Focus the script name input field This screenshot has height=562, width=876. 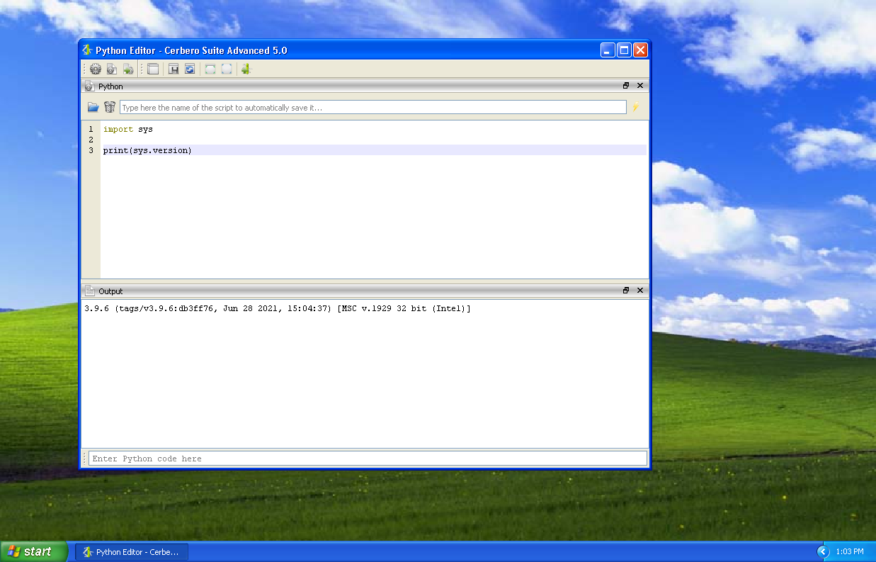373,107
